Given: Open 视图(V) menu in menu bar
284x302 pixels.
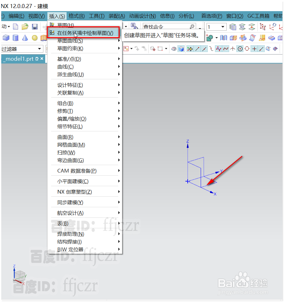Looking at the screenshot, I should [37, 16].
